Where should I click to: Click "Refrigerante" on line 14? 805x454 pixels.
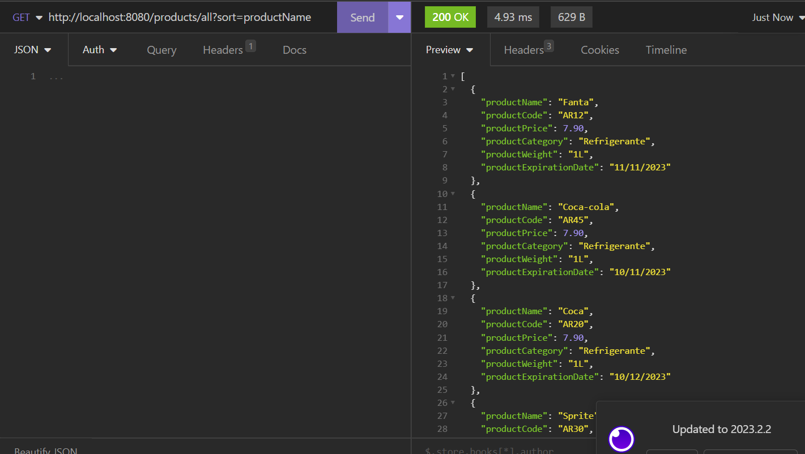pos(614,246)
